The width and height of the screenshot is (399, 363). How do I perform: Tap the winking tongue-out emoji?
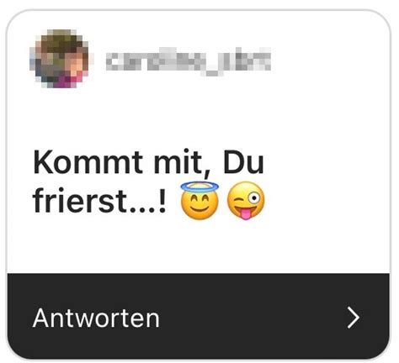[x=246, y=201]
